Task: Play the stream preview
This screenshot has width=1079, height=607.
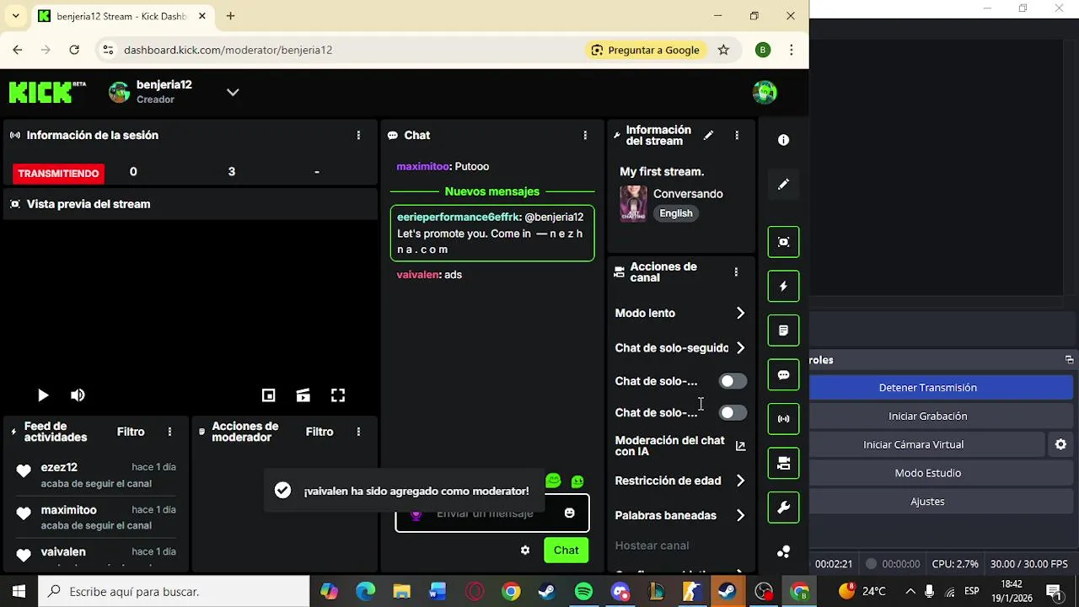Action: click(43, 395)
